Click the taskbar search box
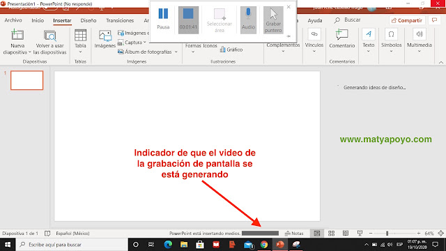The image size is (446, 251). 72,245
